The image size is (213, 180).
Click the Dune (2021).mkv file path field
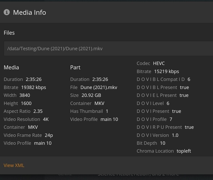pyautogui.click(x=108, y=48)
